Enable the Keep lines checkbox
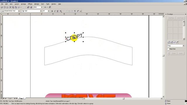 [x=168, y=49]
